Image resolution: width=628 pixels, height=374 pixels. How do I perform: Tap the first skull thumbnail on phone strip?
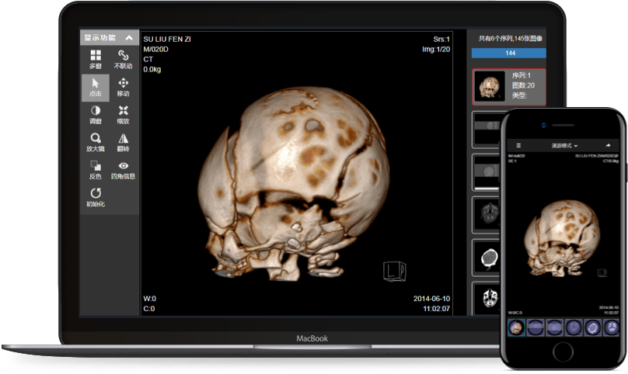click(515, 328)
